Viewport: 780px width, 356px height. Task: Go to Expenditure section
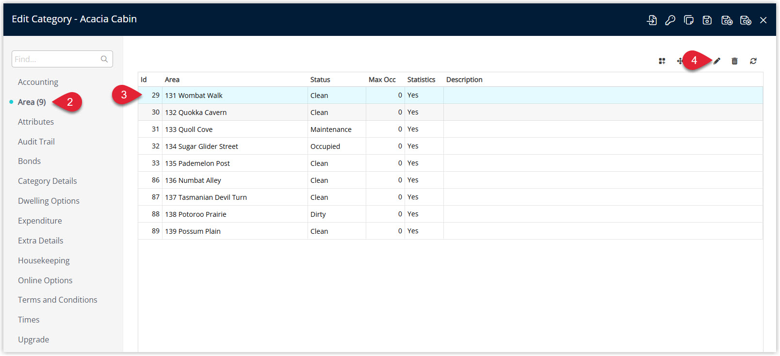[40, 221]
